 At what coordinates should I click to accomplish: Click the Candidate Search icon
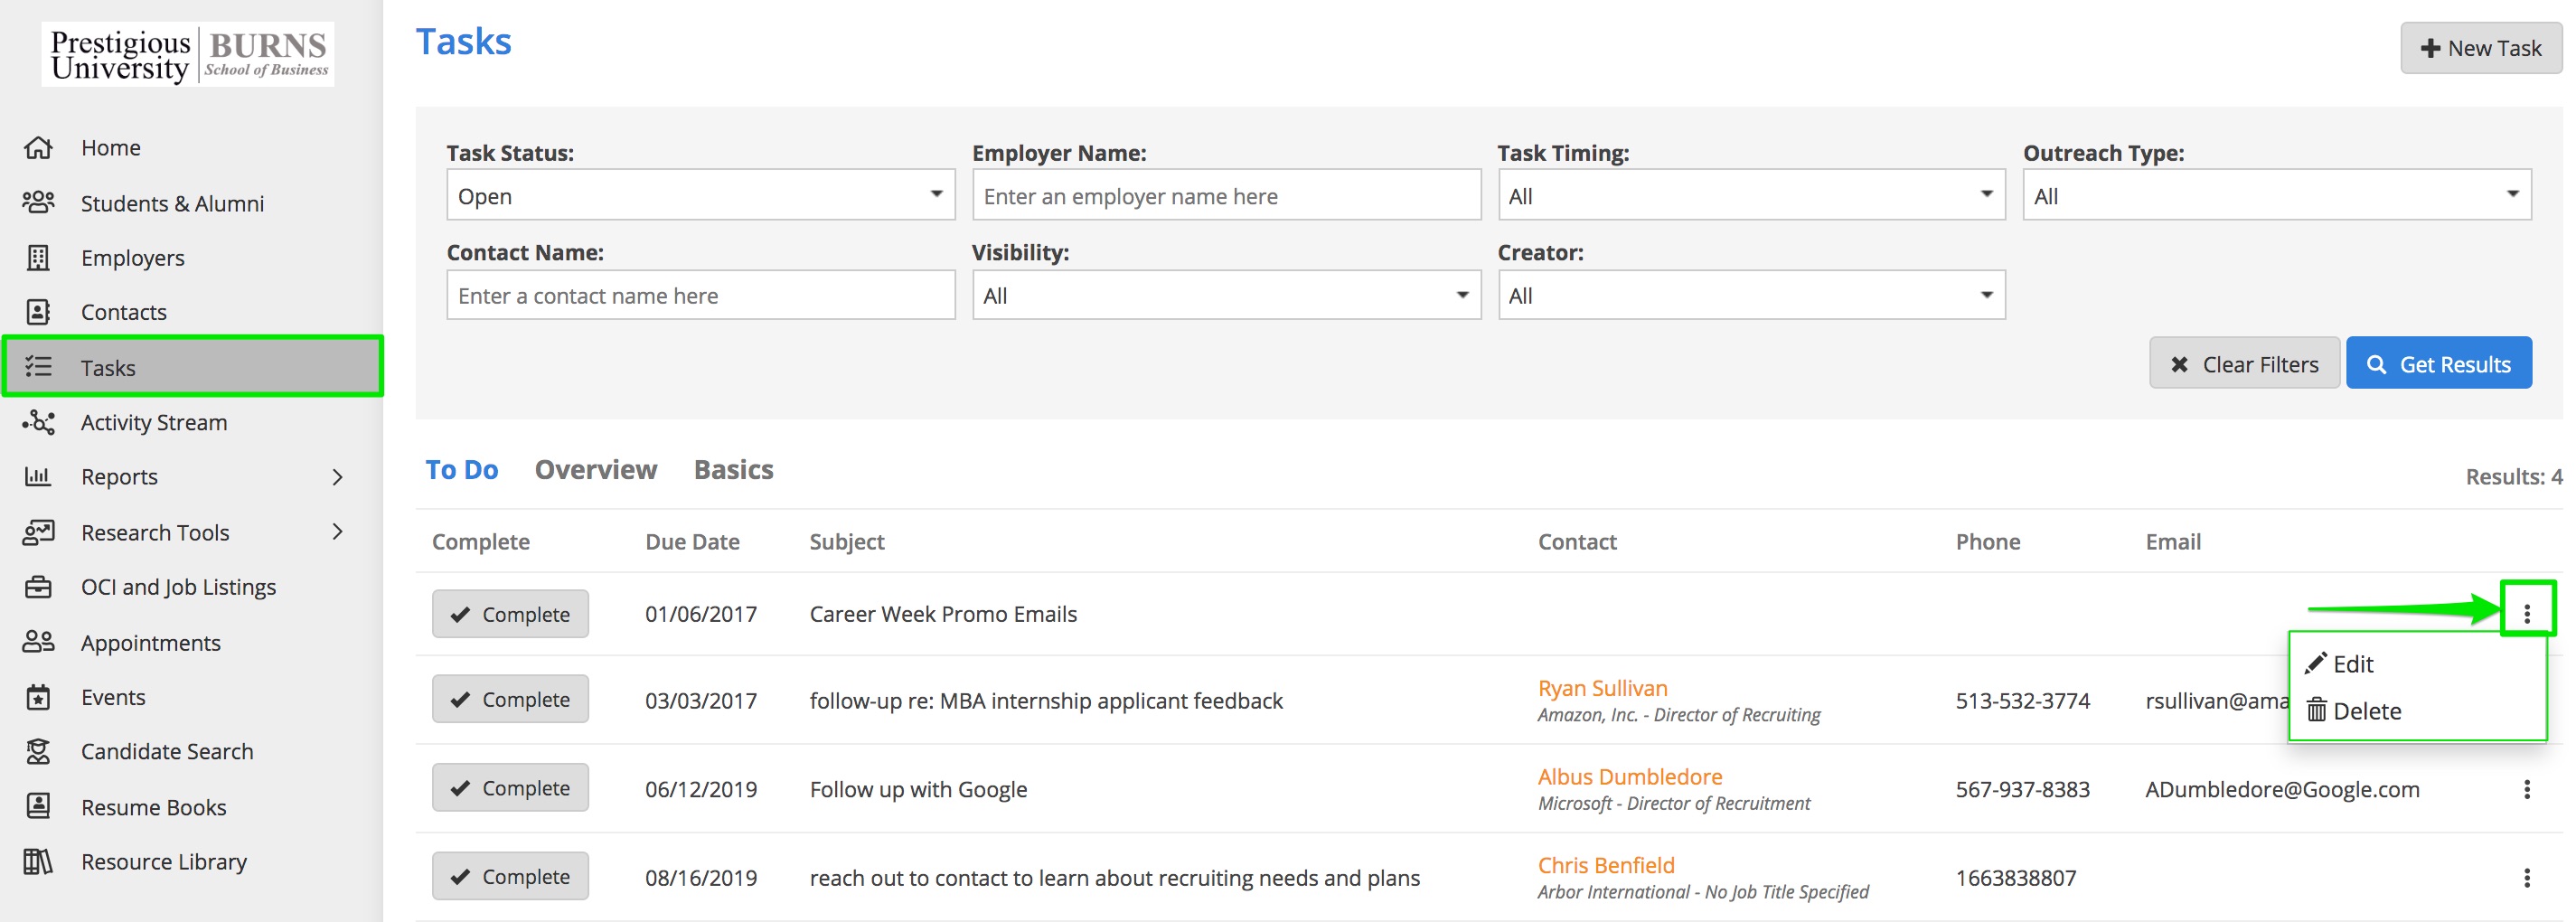(38, 751)
